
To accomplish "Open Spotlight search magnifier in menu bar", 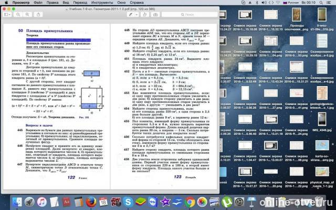I will pos(321,3).
